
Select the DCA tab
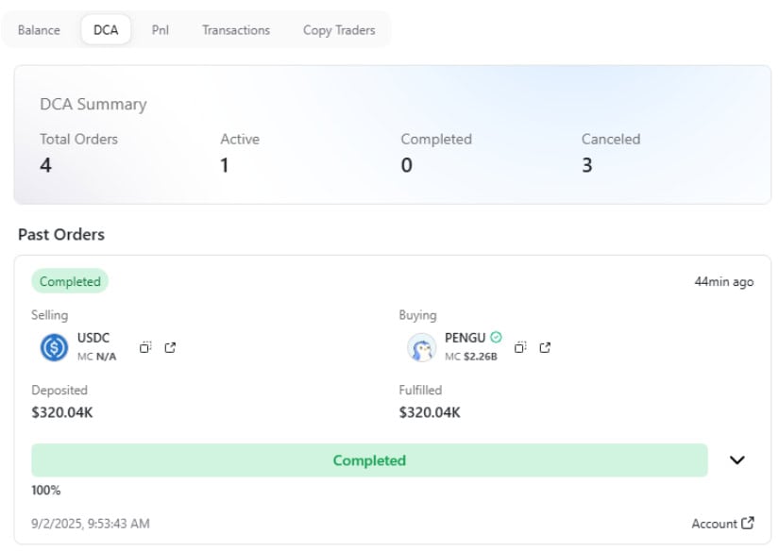[x=106, y=30]
